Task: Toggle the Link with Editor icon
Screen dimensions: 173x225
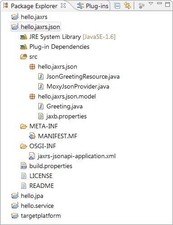Action: point(127,6)
